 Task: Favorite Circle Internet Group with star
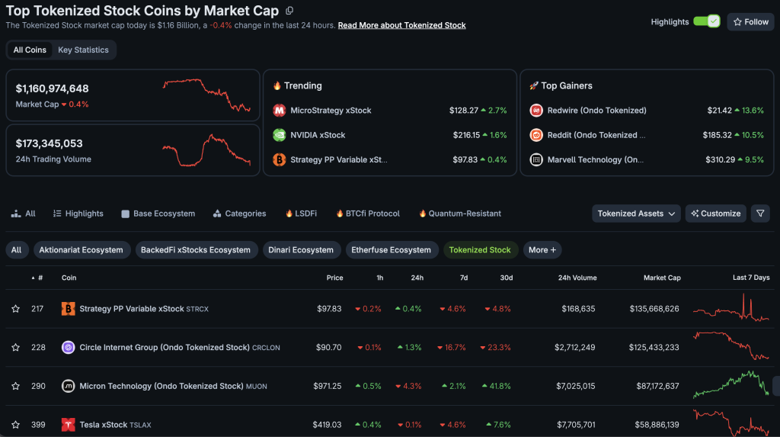pyautogui.click(x=16, y=347)
